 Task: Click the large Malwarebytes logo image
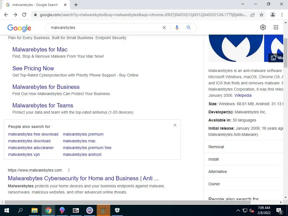[236, 48]
